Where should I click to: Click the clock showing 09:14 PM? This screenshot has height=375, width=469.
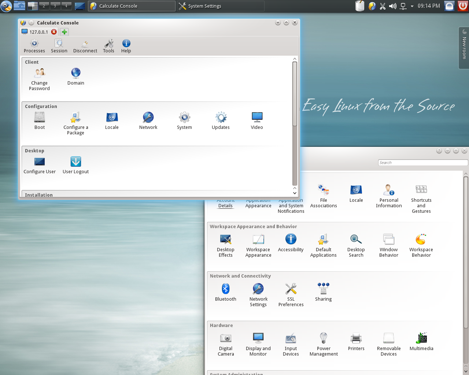429,6
